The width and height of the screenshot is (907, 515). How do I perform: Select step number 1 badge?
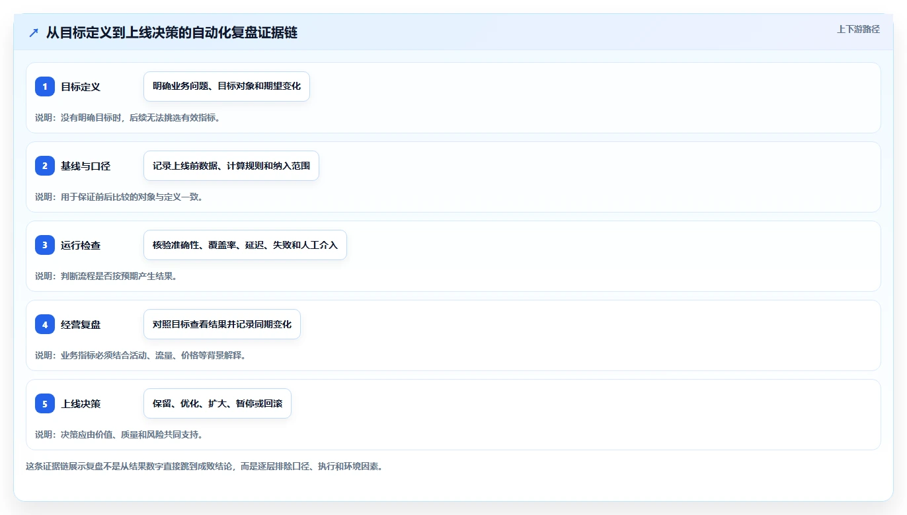(x=45, y=86)
